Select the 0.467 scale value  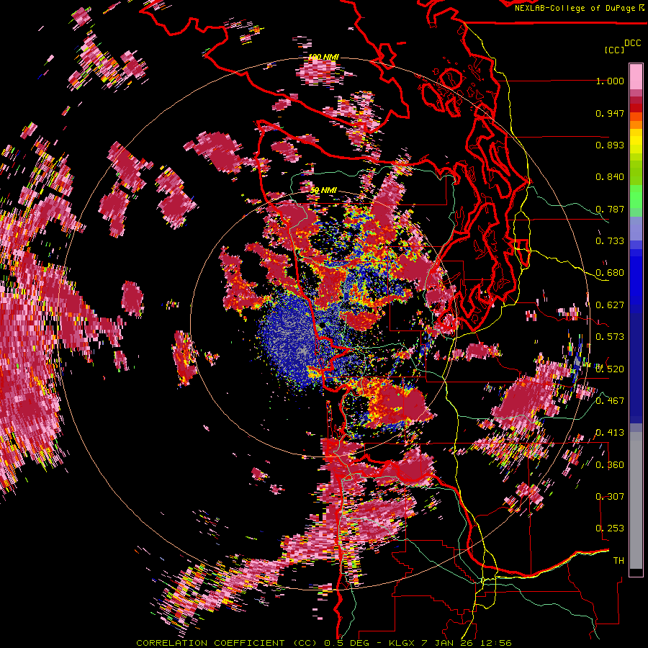[x=610, y=401]
